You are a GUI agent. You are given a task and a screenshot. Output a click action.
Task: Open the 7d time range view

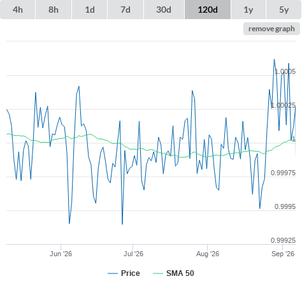coord(126,10)
